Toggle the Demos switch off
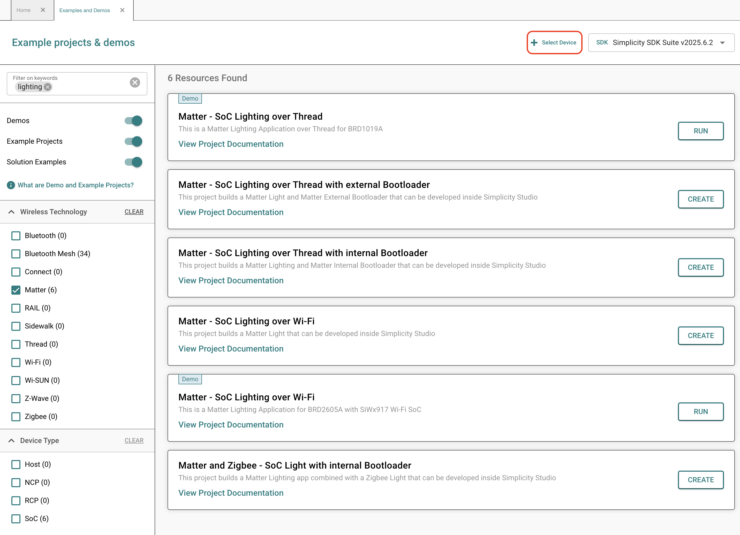This screenshot has height=535, width=740. click(133, 121)
